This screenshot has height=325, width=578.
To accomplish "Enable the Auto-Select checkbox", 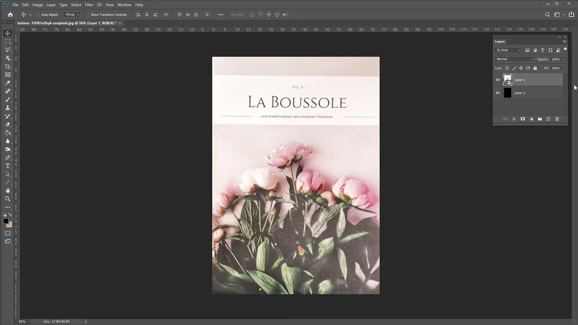I will (x=38, y=14).
